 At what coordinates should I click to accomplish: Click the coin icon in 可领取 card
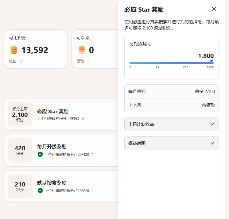82,50
